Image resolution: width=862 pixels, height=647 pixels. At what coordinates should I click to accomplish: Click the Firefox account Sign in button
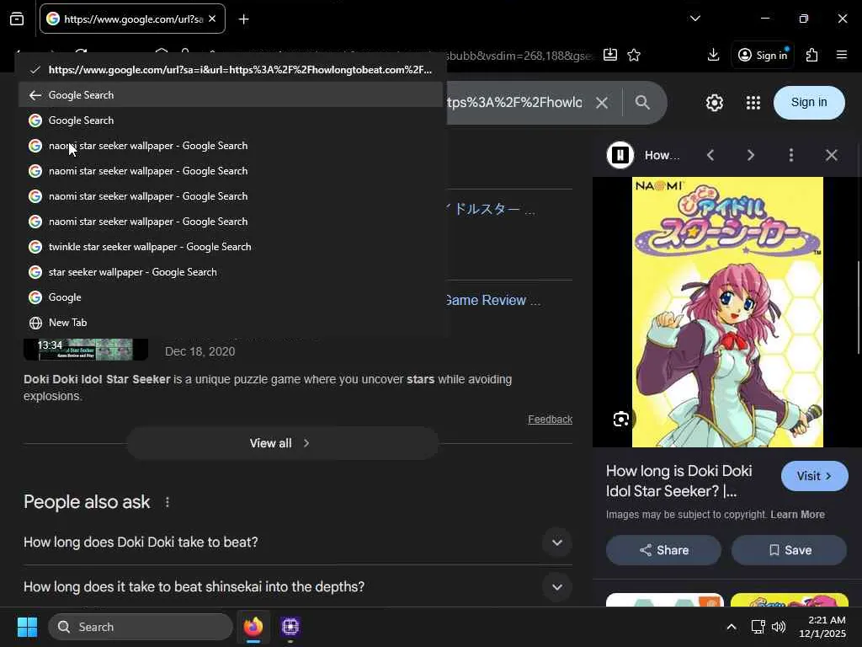763,55
